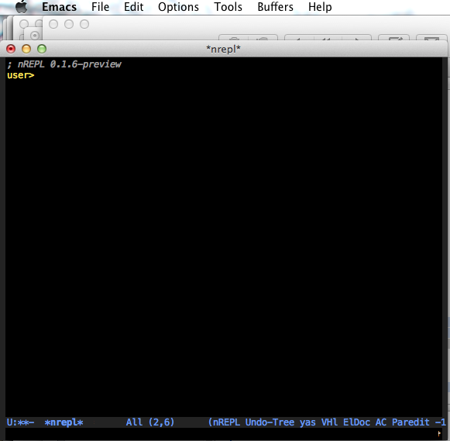Viewport: 450px width, 441px height.
Task: Click the yas minor mode indicator
Action: click(x=307, y=422)
